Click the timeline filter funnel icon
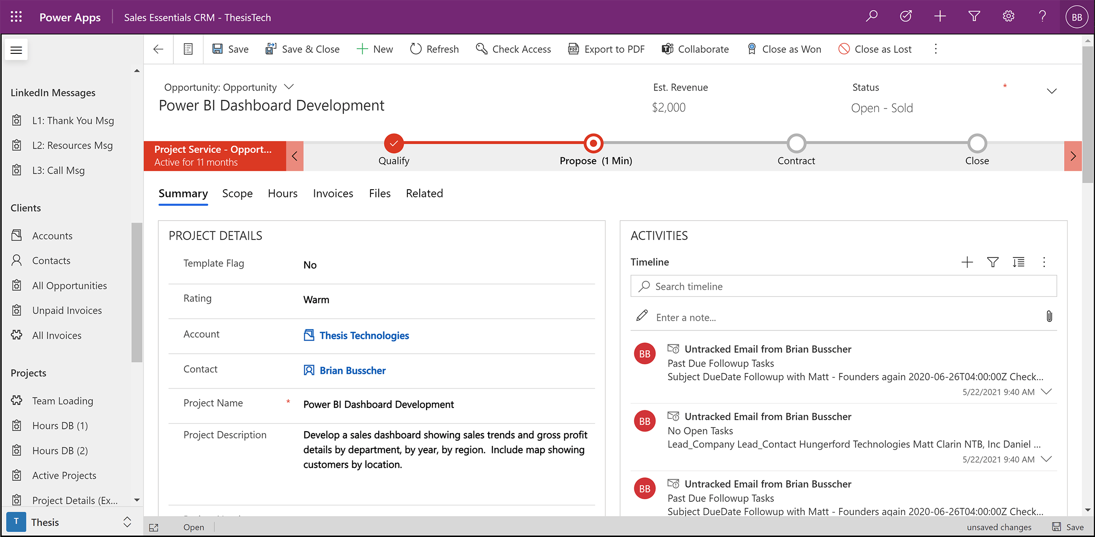Screen dimensions: 1095x537 coord(993,262)
